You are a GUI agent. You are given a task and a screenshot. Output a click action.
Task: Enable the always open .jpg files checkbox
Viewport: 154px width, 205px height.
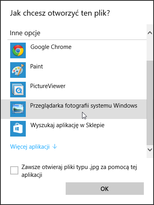14,170
